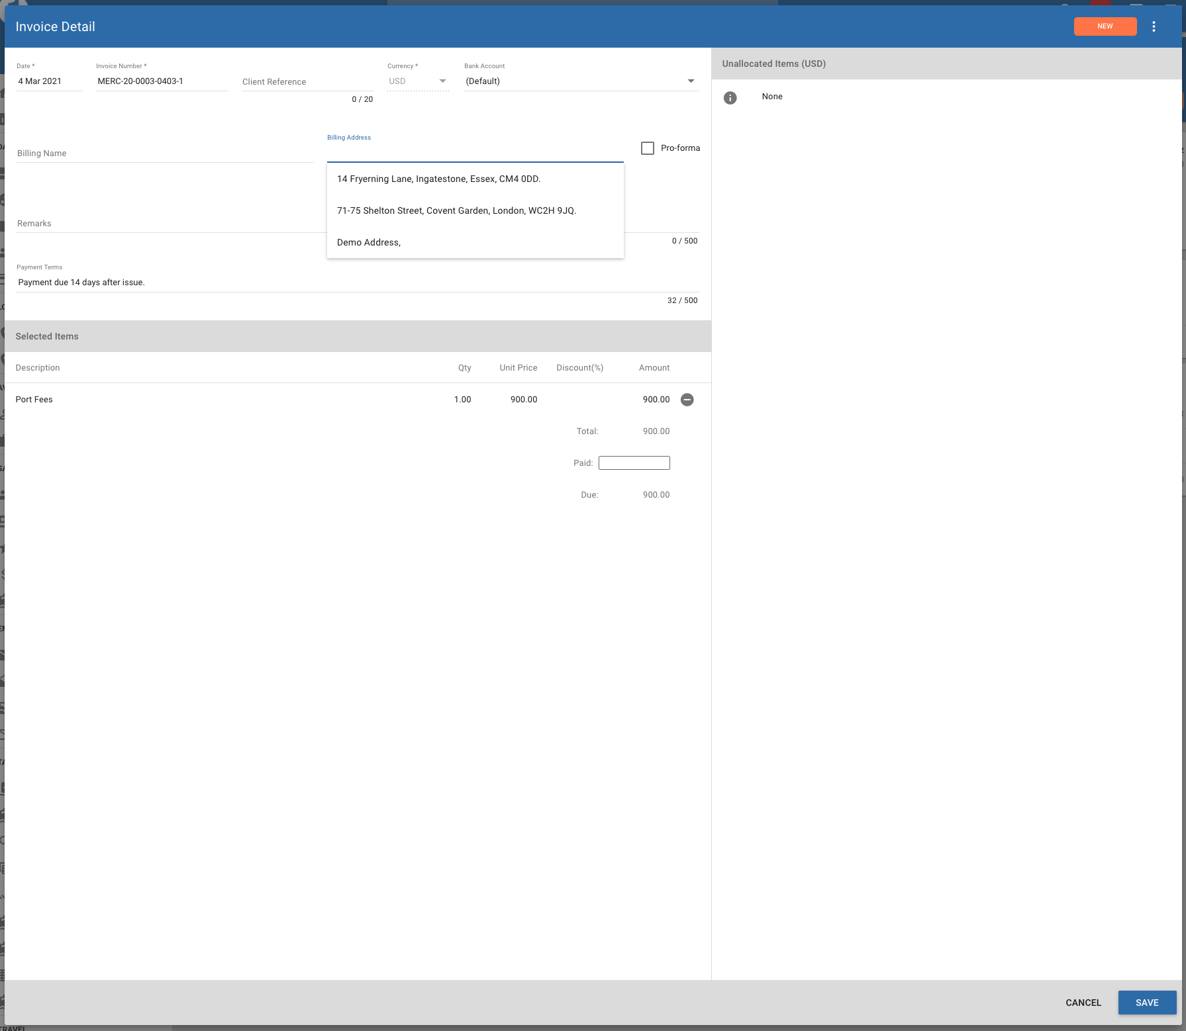1186x1031 pixels.
Task: Edit the Payment Terms text
Action: 358,283
